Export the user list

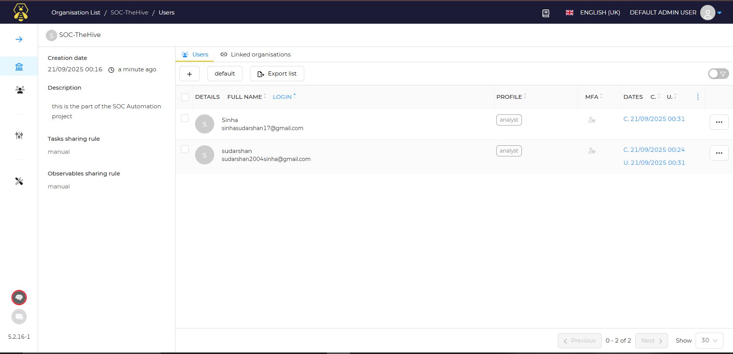coord(277,74)
